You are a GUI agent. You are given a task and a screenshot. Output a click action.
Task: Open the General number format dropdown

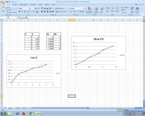[83, 9]
